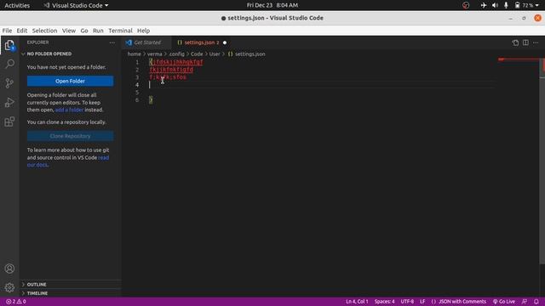
Task: Click UTF-8 encoding in status bar
Action: click(407, 302)
